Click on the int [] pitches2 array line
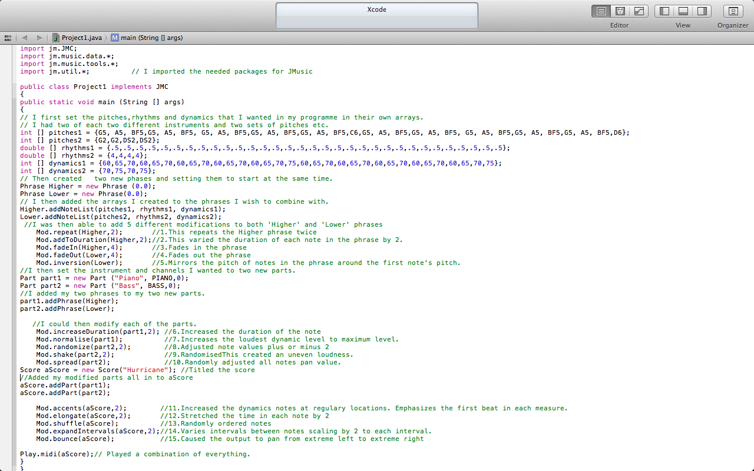Viewport: 754px width, 471px height. pyautogui.click(x=90, y=140)
